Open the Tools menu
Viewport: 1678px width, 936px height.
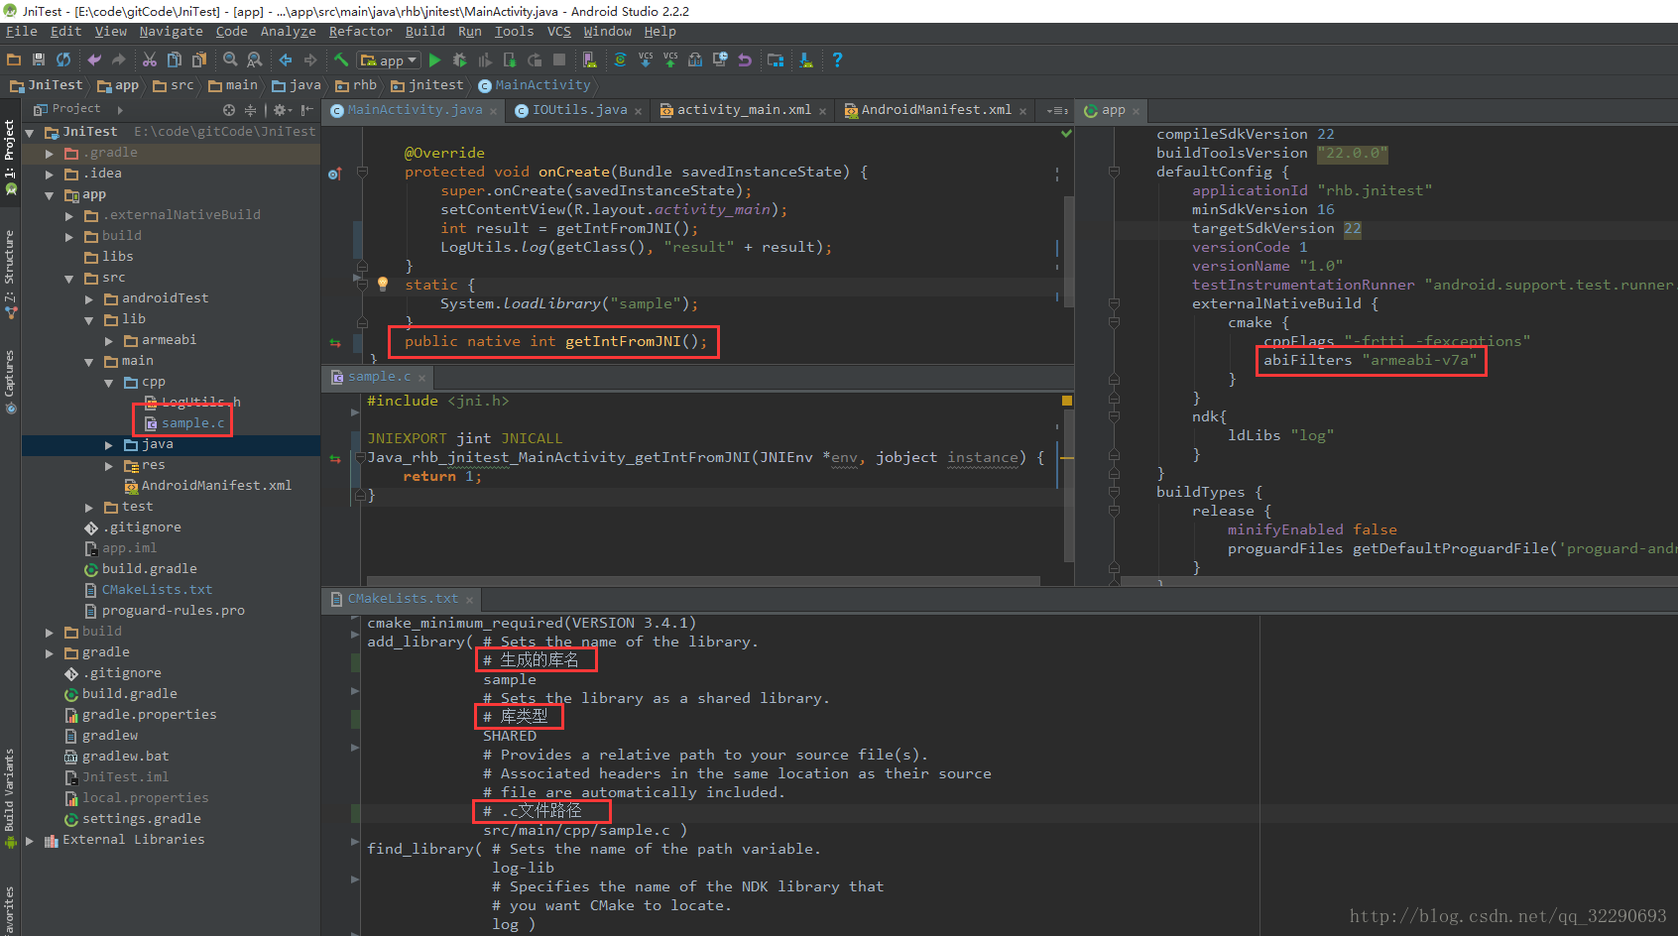pyautogui.click(x=515, y=32)
